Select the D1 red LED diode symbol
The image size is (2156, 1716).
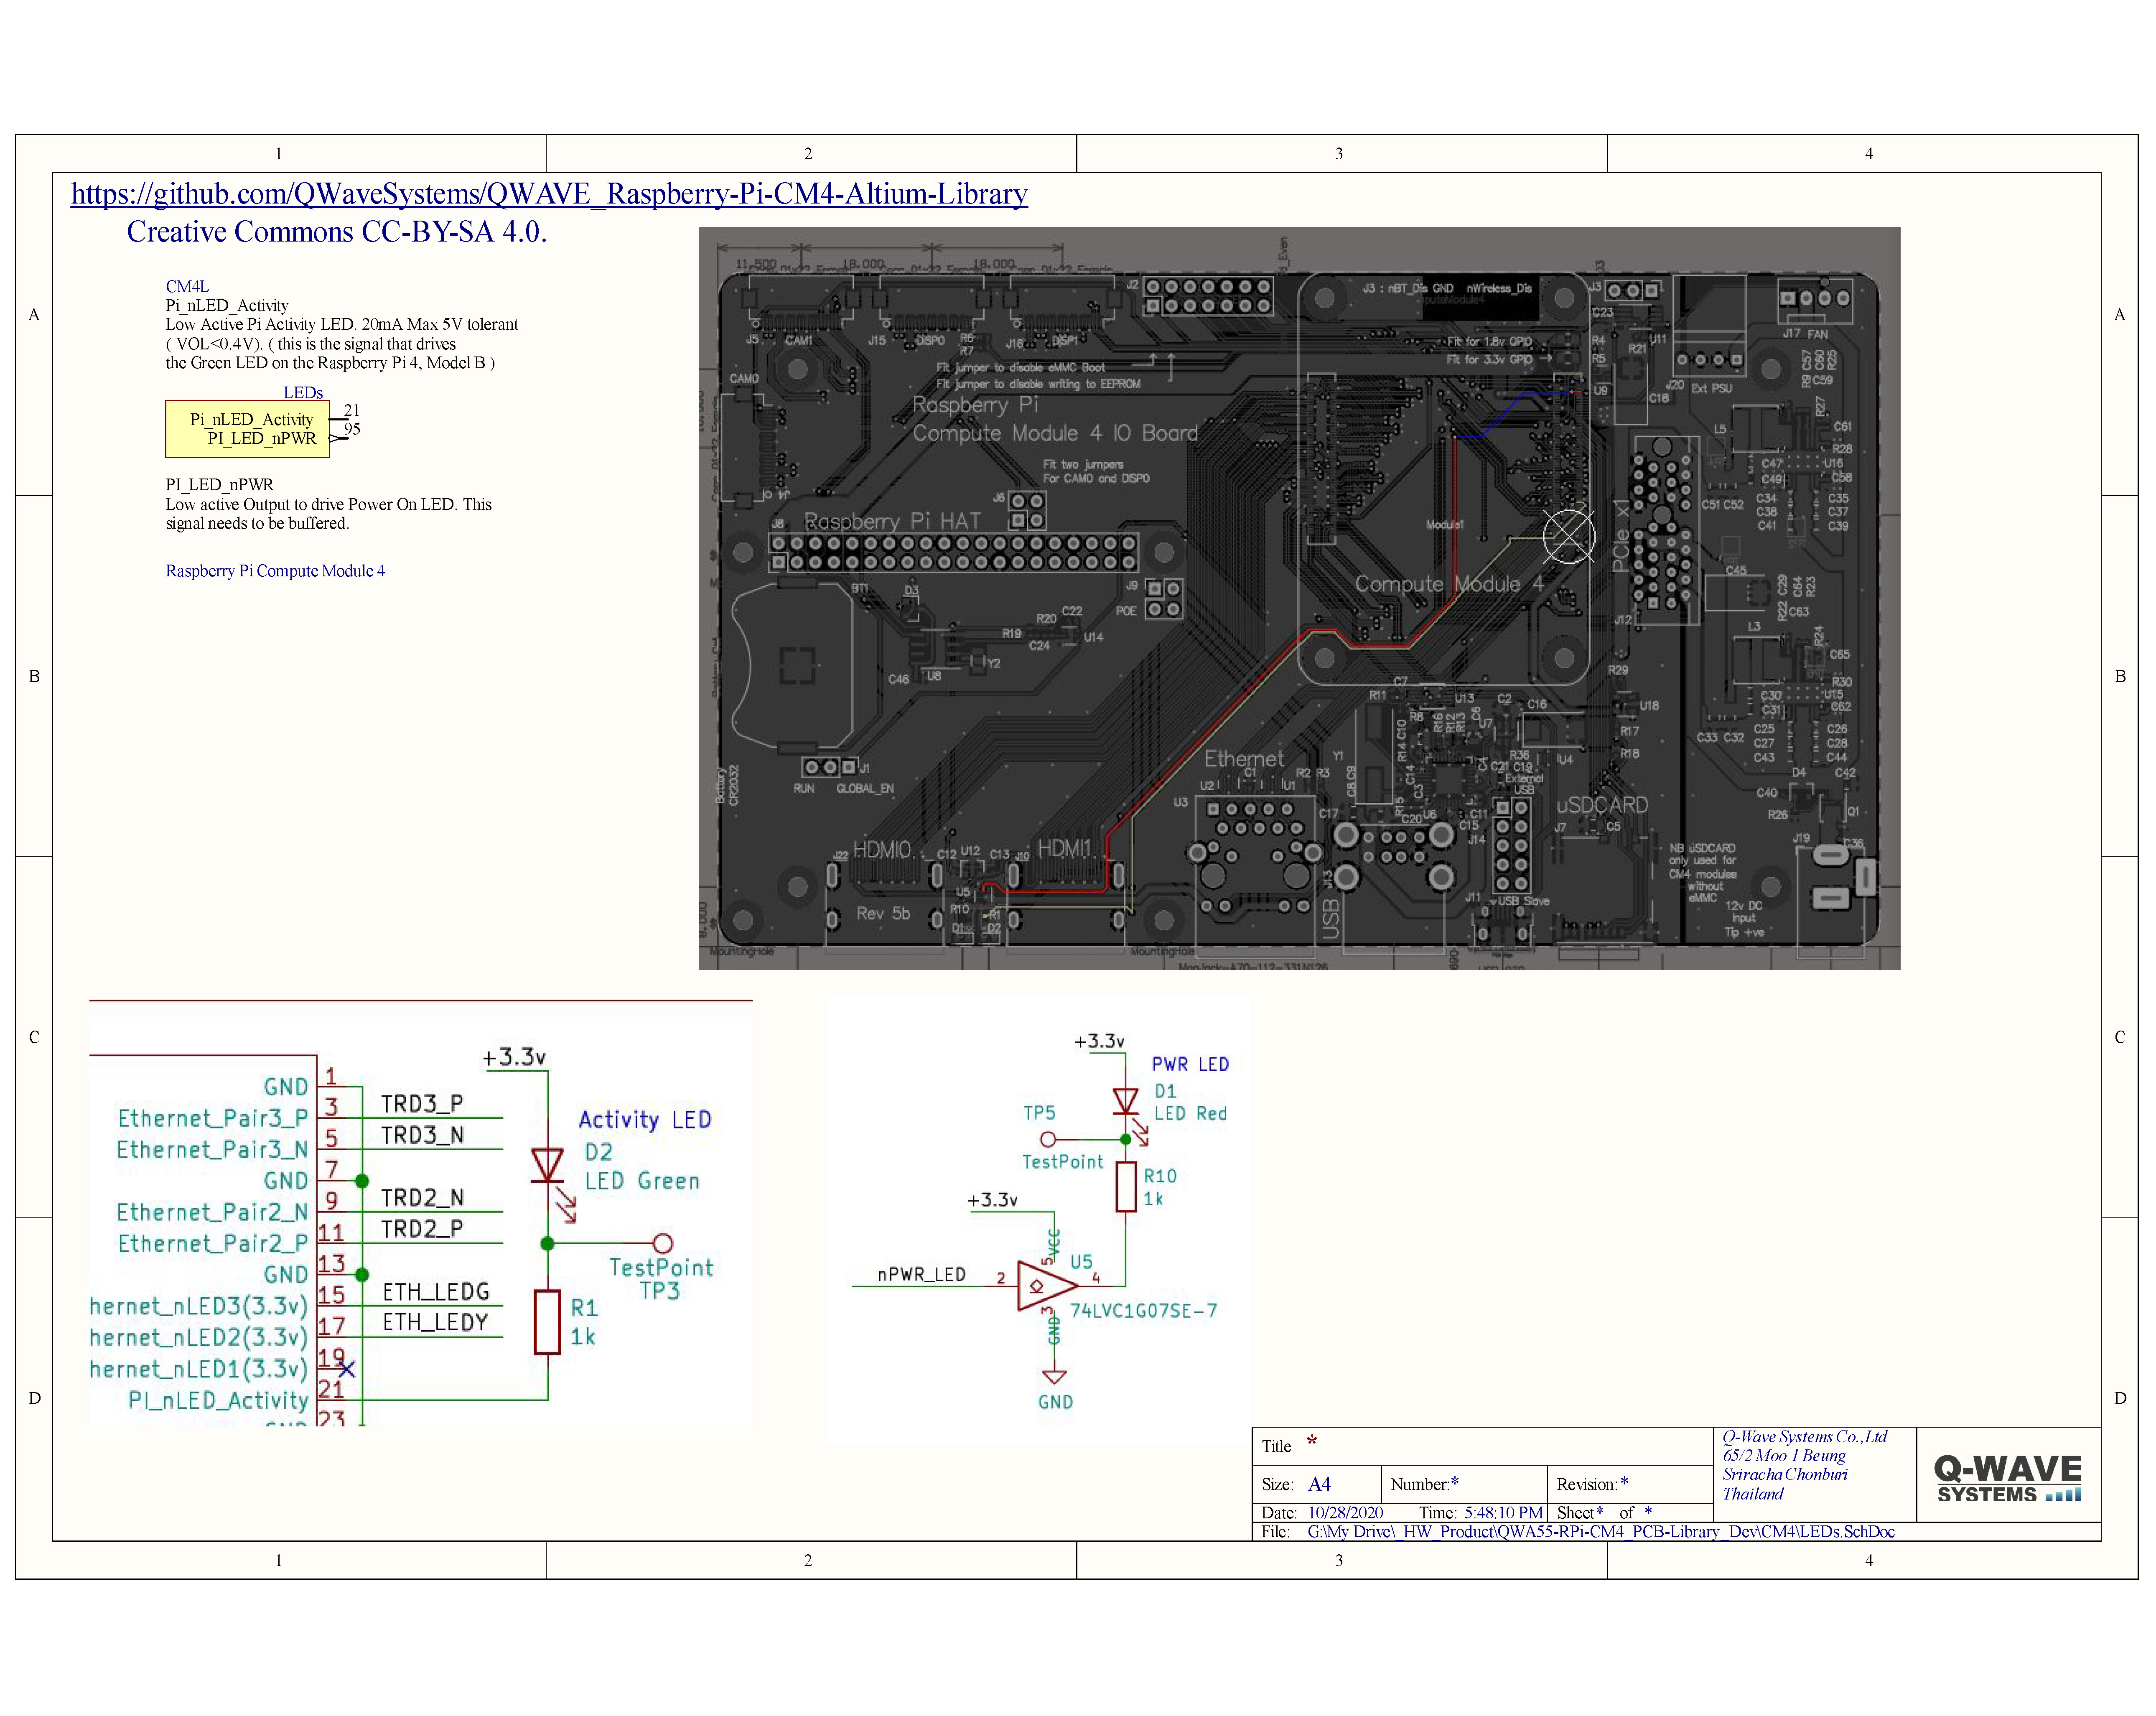(x=1126, y=1101)
